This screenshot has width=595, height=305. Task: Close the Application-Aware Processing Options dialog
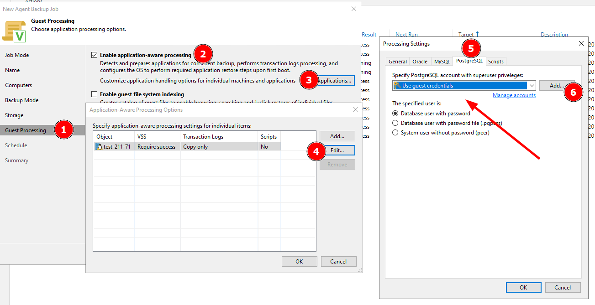click(x=356, y=109)
